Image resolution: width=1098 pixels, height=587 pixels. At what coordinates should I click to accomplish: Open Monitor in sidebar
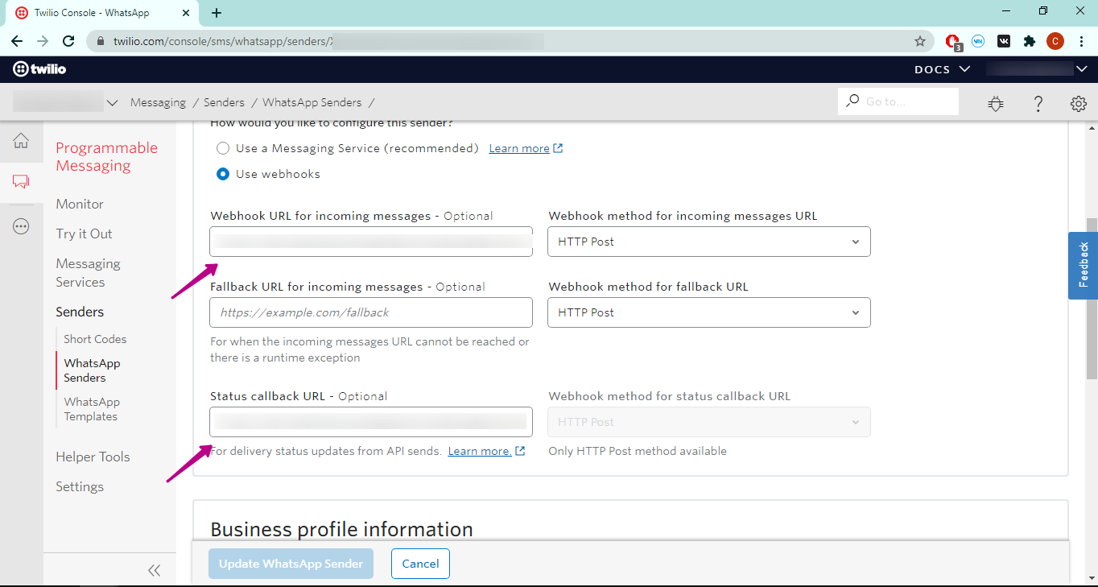point(80,204)
